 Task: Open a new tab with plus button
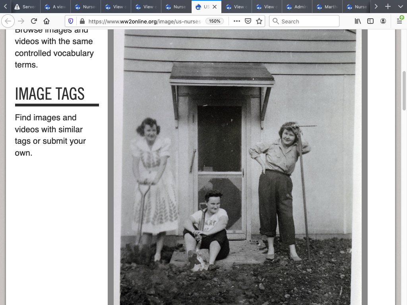(x=388, y=7)
